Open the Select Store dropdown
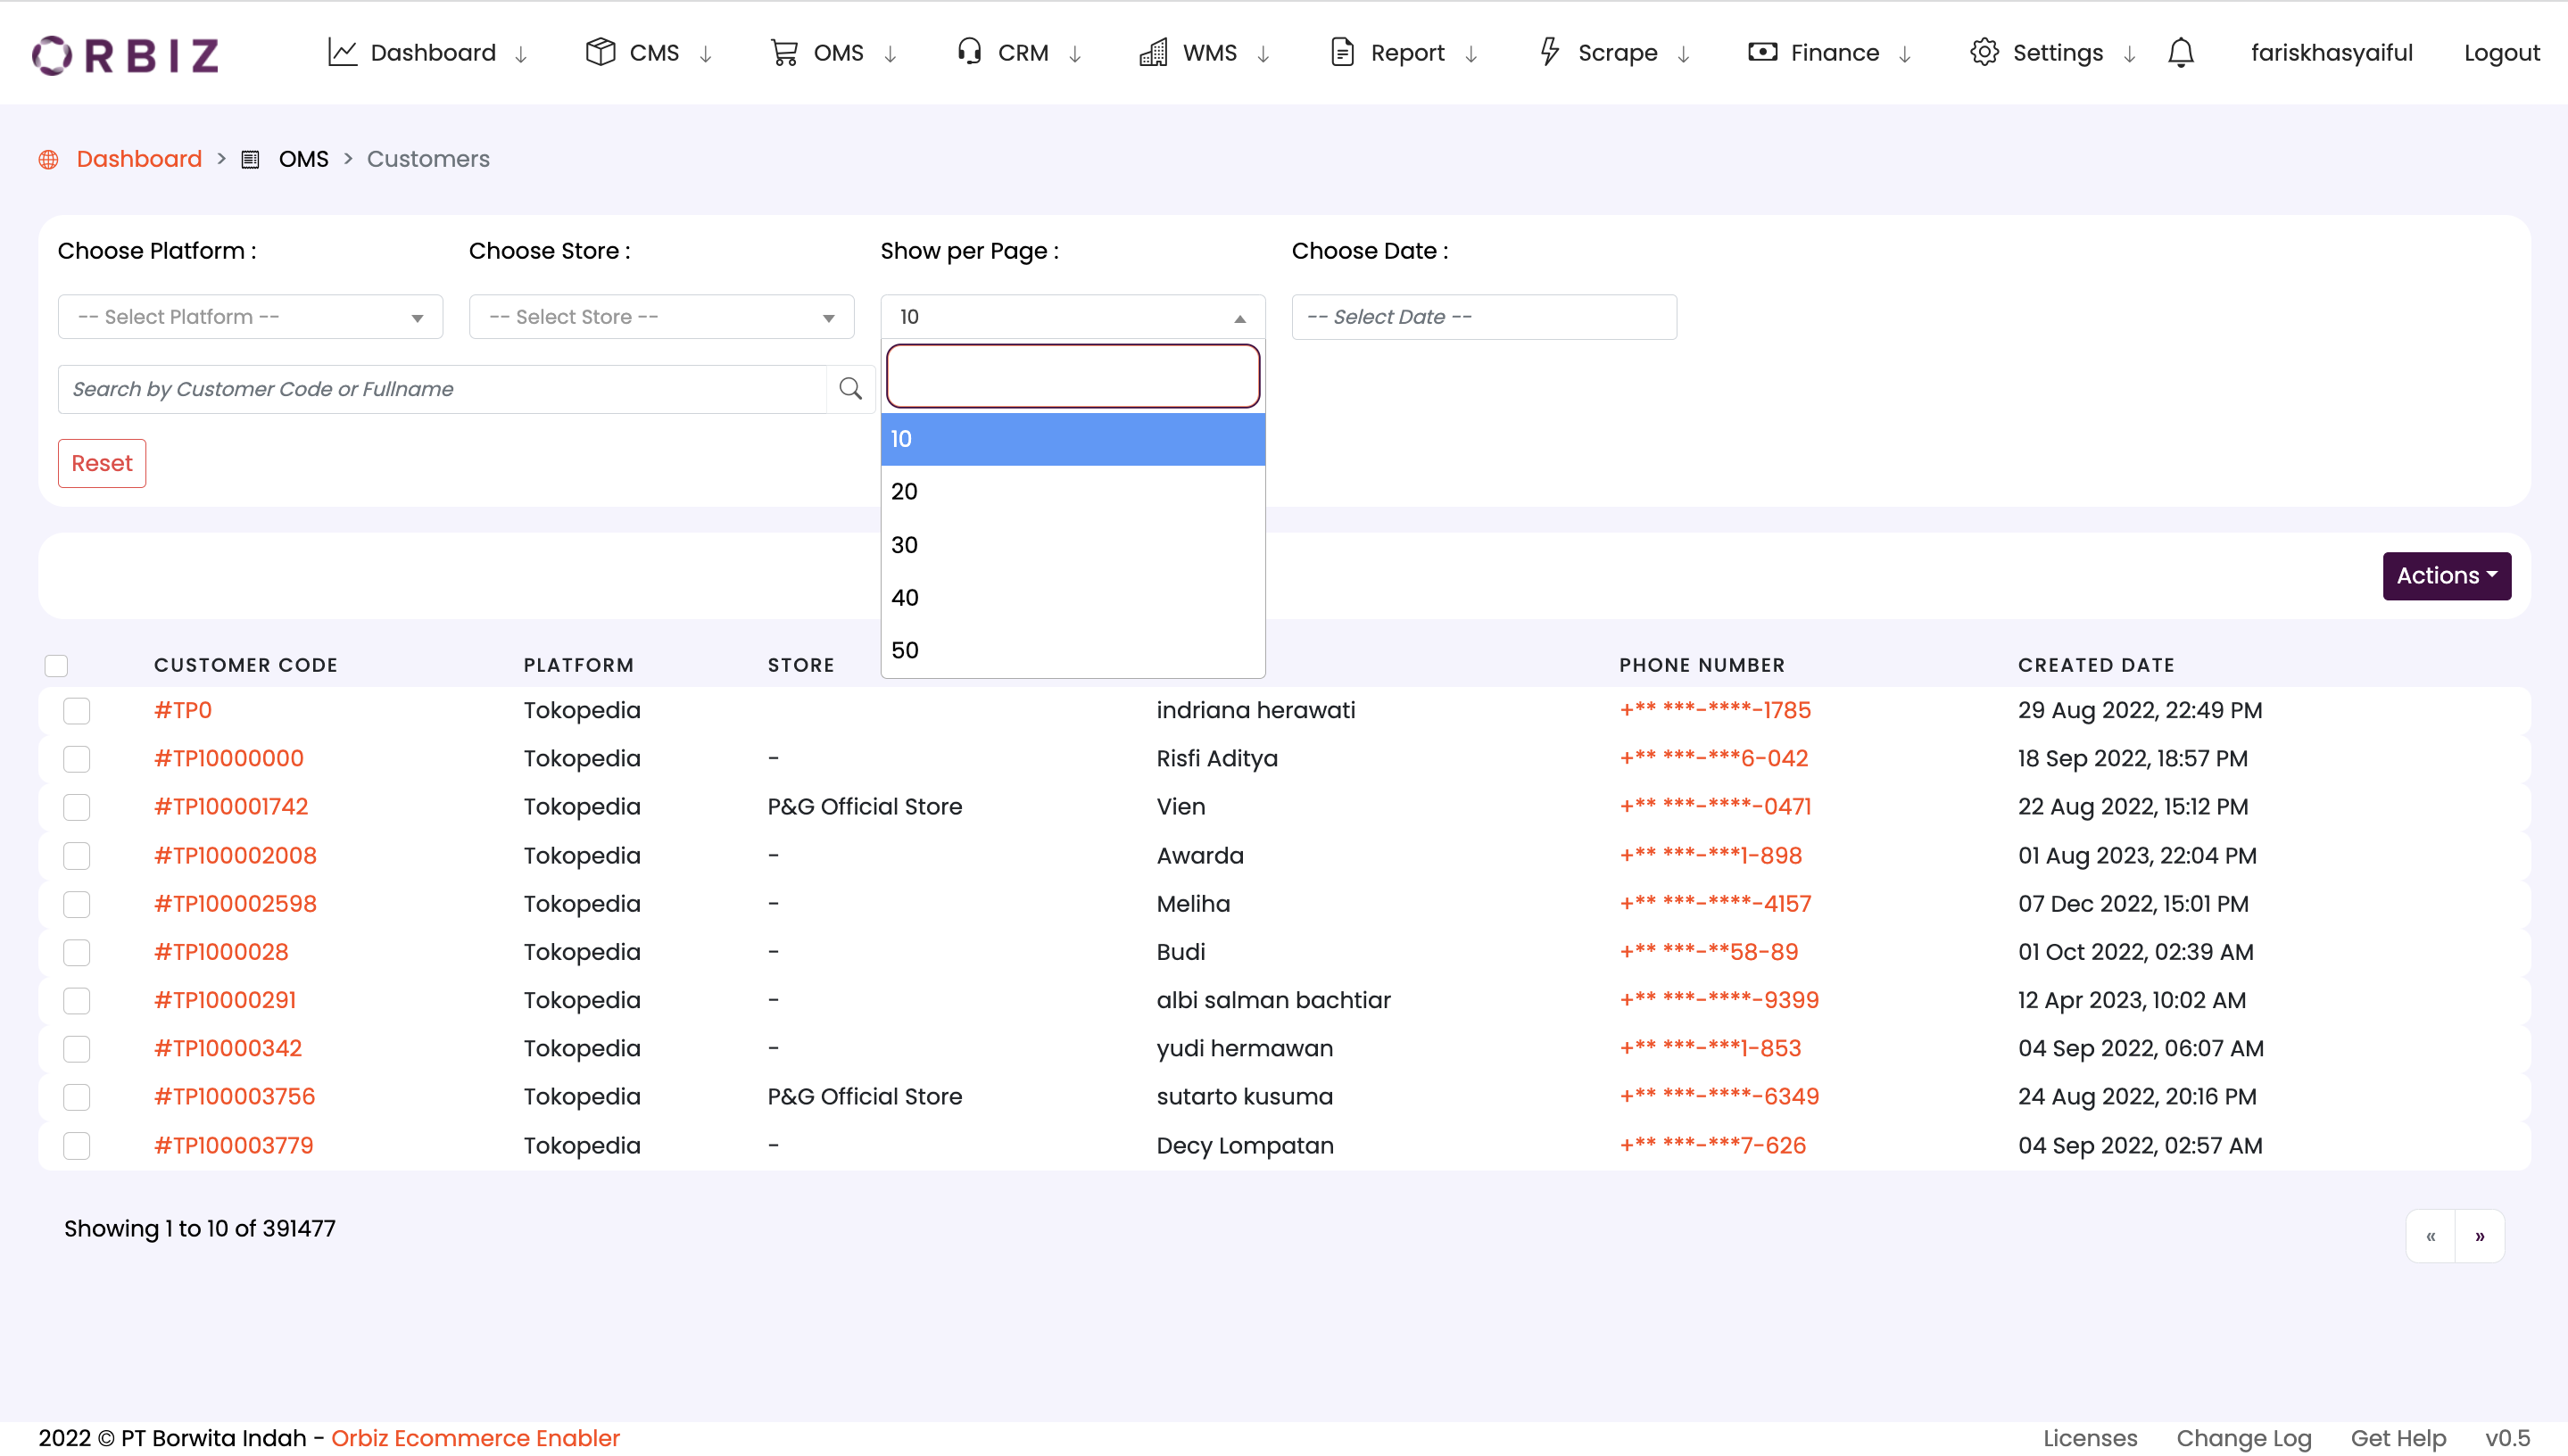 tap(661, 317)
